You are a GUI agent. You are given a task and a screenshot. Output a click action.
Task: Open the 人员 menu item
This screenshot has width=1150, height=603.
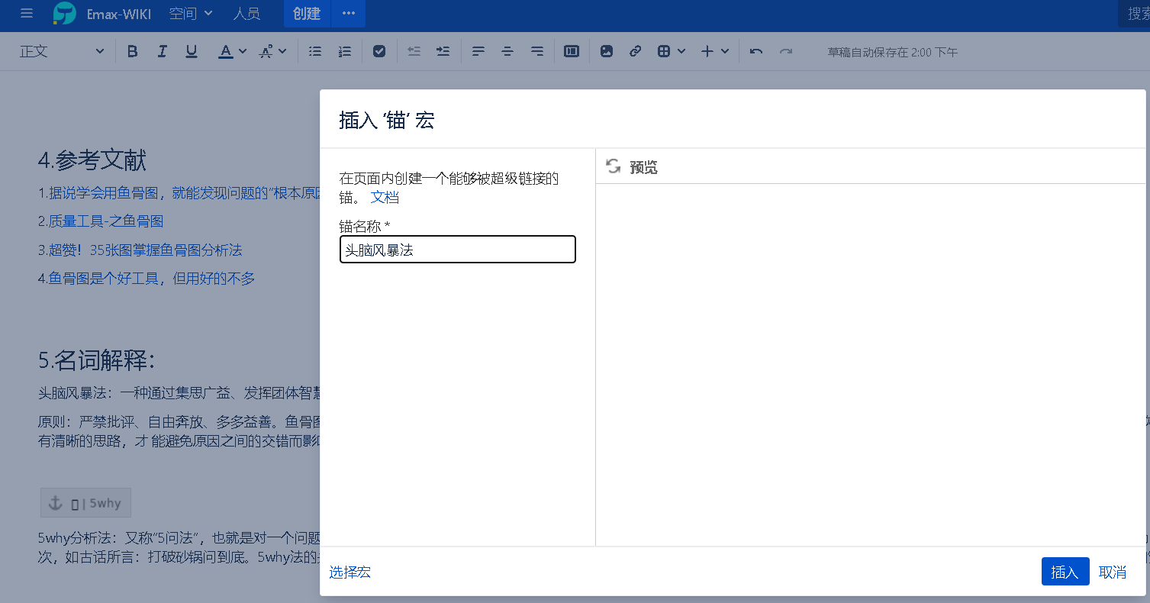[246, 13]
